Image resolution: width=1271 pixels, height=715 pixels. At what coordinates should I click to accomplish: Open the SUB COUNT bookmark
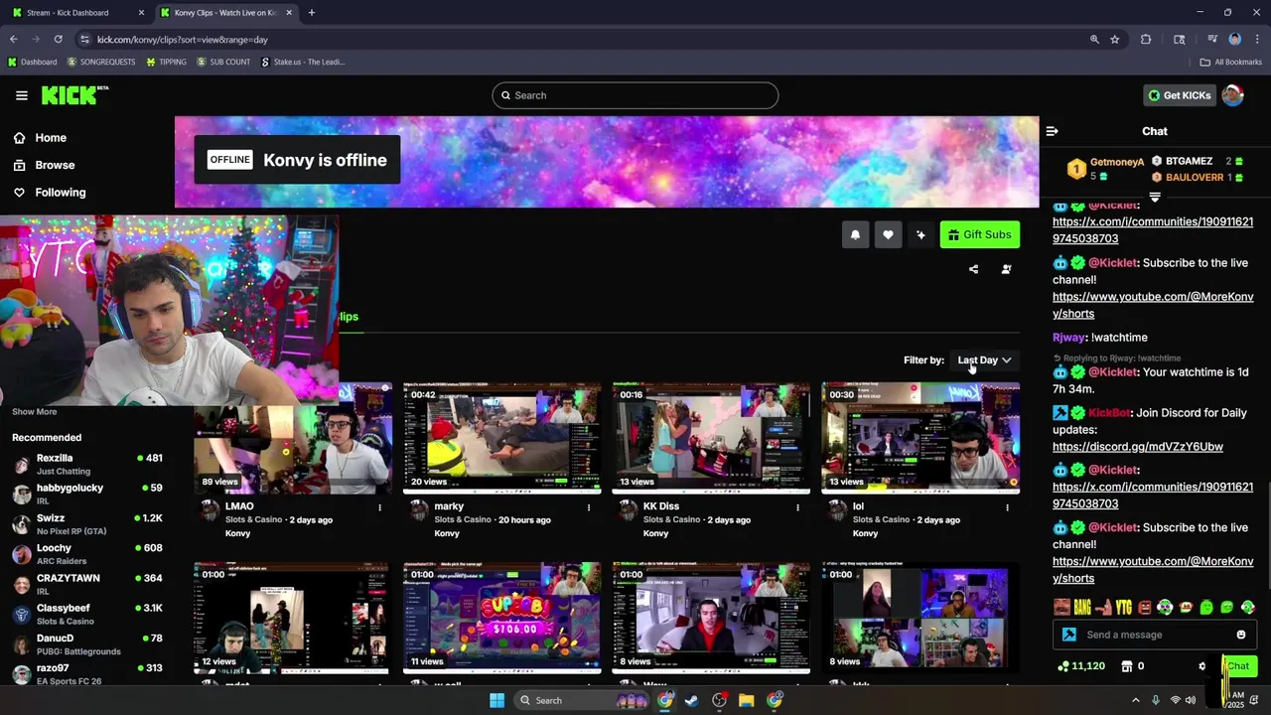click(x=223, y=62)
